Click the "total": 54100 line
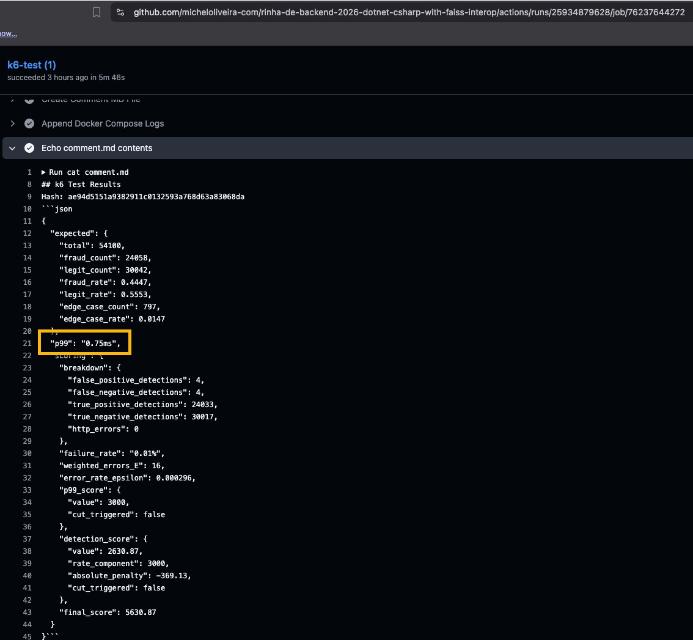Viewport: 693px width, 640px height. (x=92, y=246)
